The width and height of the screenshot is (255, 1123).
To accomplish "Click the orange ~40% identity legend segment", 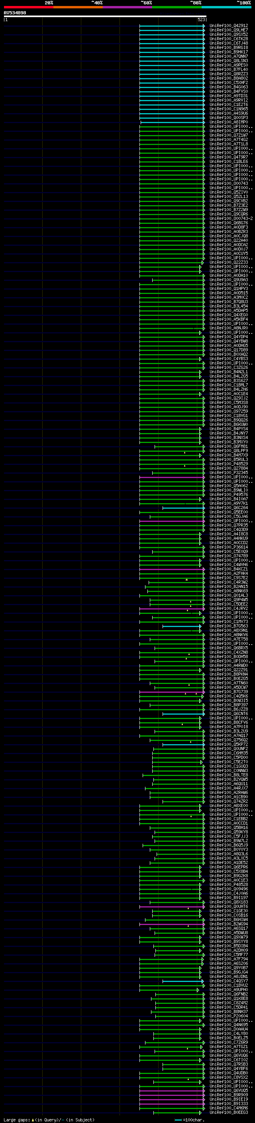I will 78,7.
